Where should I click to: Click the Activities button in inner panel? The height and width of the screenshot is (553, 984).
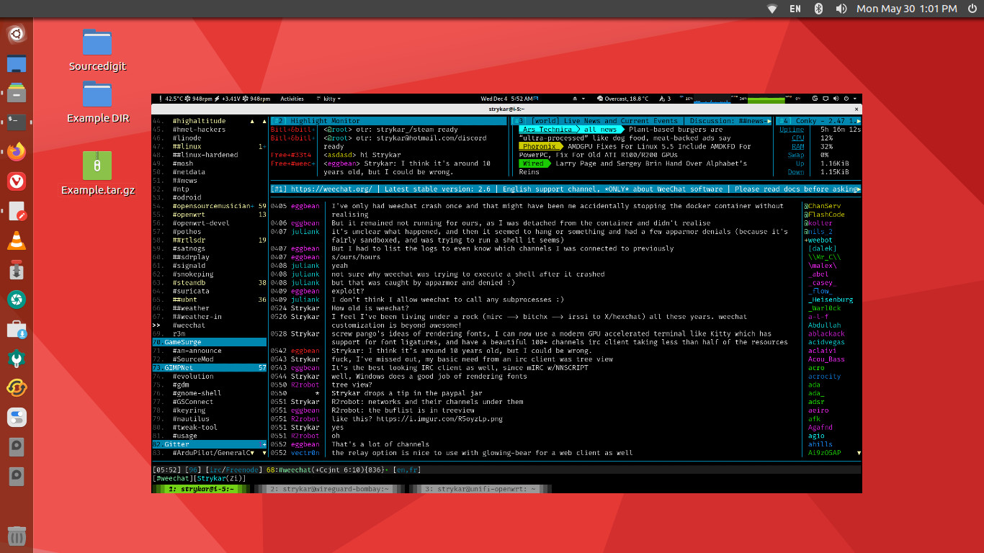coord(292,99)
